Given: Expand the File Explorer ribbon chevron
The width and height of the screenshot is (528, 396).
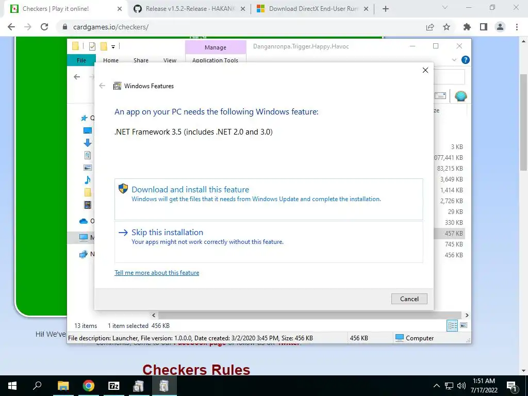Looking at the screenshot, I should (454, 60).
